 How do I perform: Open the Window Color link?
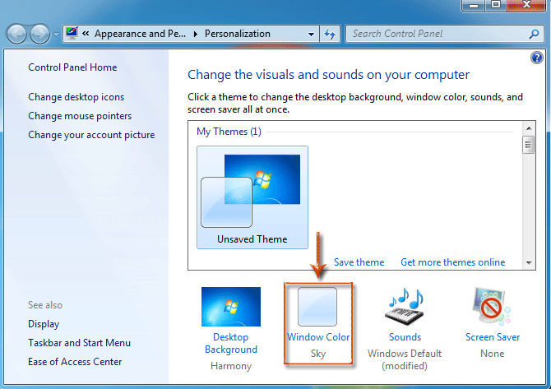[318, 337]
